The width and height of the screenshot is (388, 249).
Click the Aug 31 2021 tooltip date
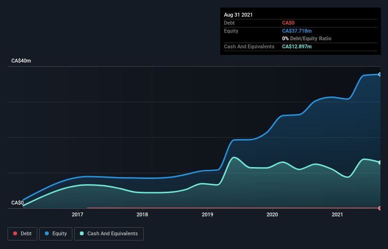point(238,15)
